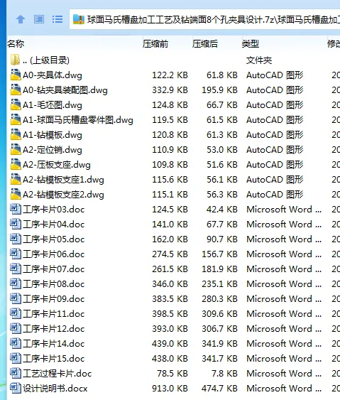The width and height of the screenshot is (340, 400).
Task: Select the 工序卡片15.doc Word icon
Action: point(16,358)
